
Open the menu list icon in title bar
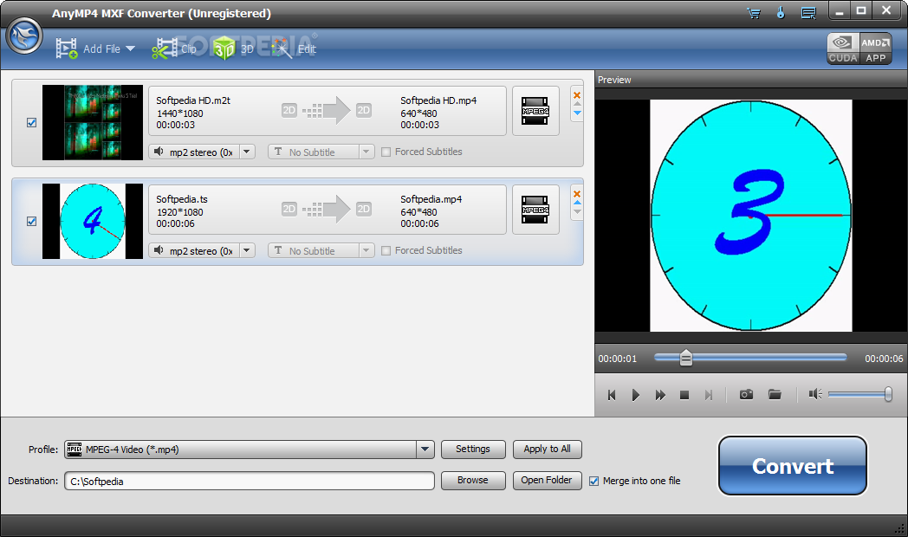tap(808, 13)
